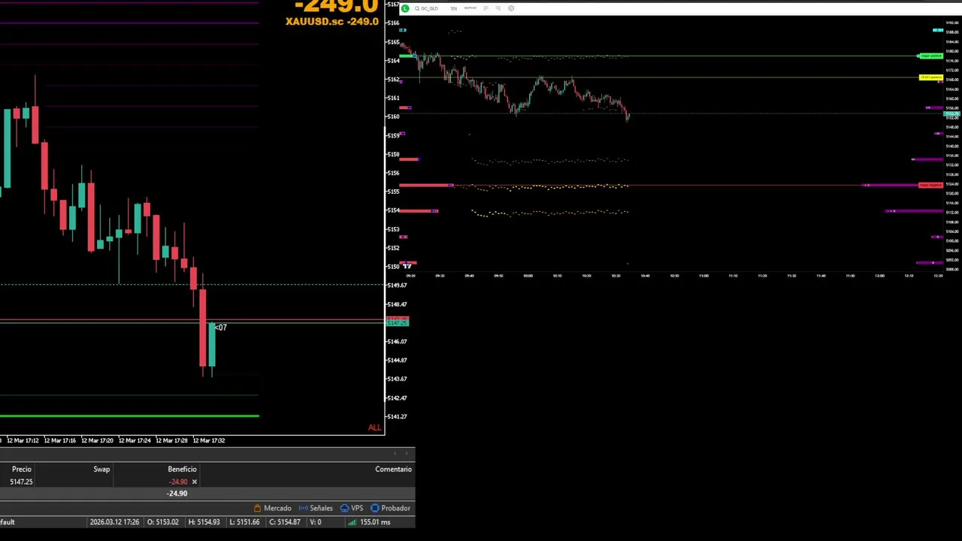962x541 pixels.
Task: Click the C: 5154.87 status bar value
Action: pos(285,522)
